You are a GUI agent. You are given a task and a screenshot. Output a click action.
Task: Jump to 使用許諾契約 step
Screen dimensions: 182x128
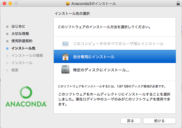(22, 41)
